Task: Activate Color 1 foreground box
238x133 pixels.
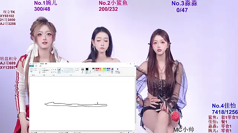Action: click(87, 71)
